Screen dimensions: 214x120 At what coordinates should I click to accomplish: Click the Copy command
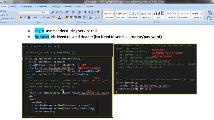tap(4, 15)
